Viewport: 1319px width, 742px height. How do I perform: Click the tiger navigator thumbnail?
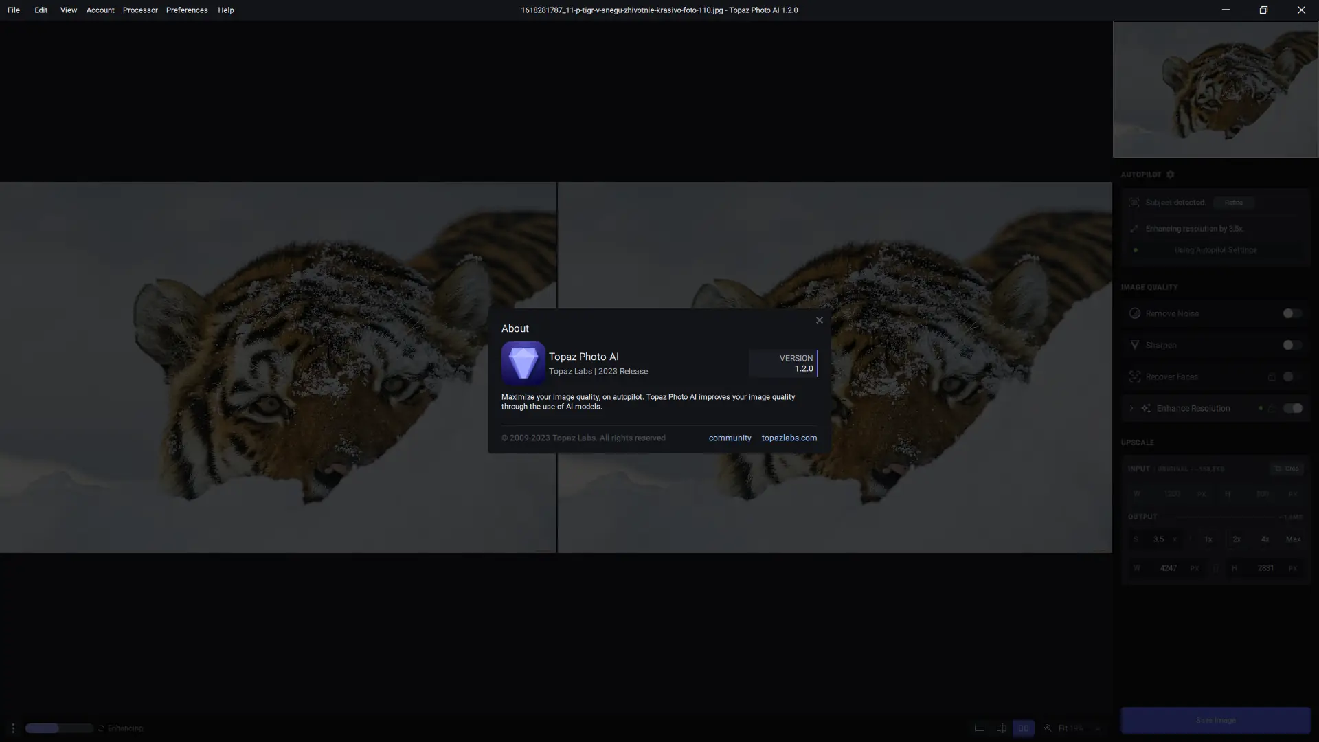click(1215, 89)
